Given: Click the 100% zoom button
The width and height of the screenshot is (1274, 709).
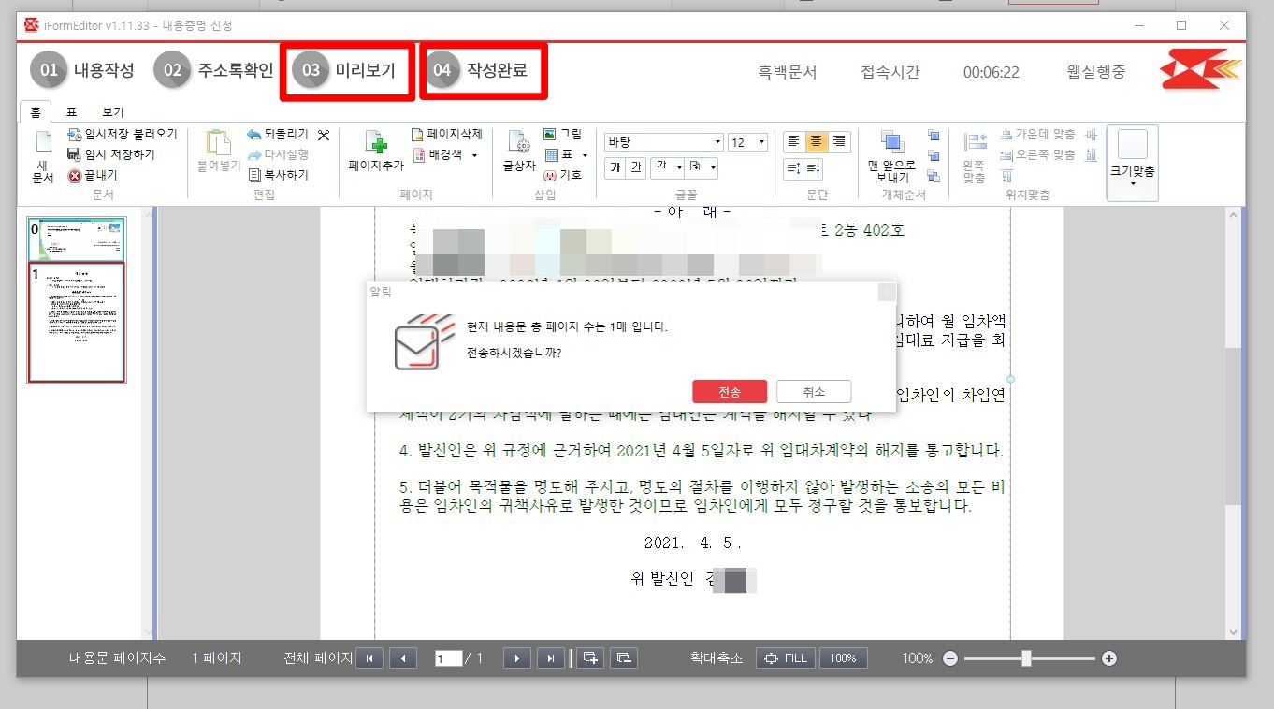Looking at the screenshot, I should [844, 658].
